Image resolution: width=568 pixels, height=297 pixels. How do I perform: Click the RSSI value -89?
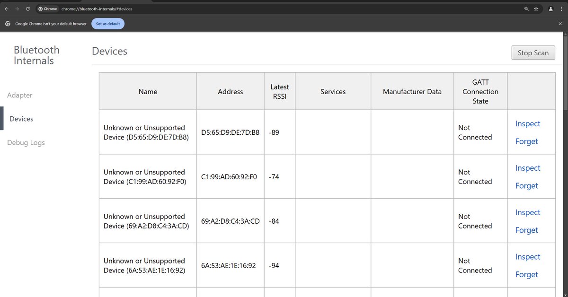tap(274, 132)
